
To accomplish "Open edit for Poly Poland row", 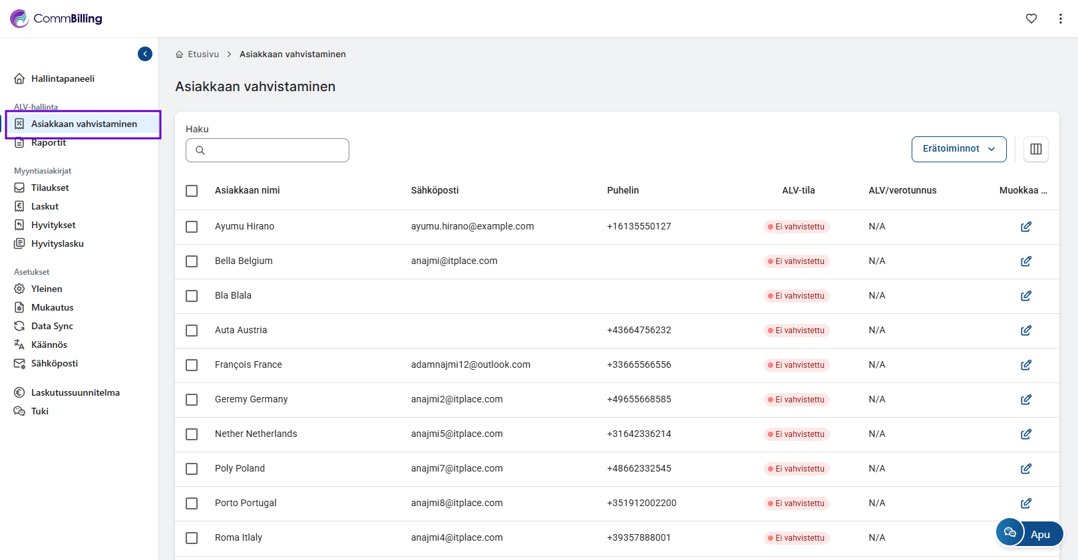I will (x=1025, y=469).
